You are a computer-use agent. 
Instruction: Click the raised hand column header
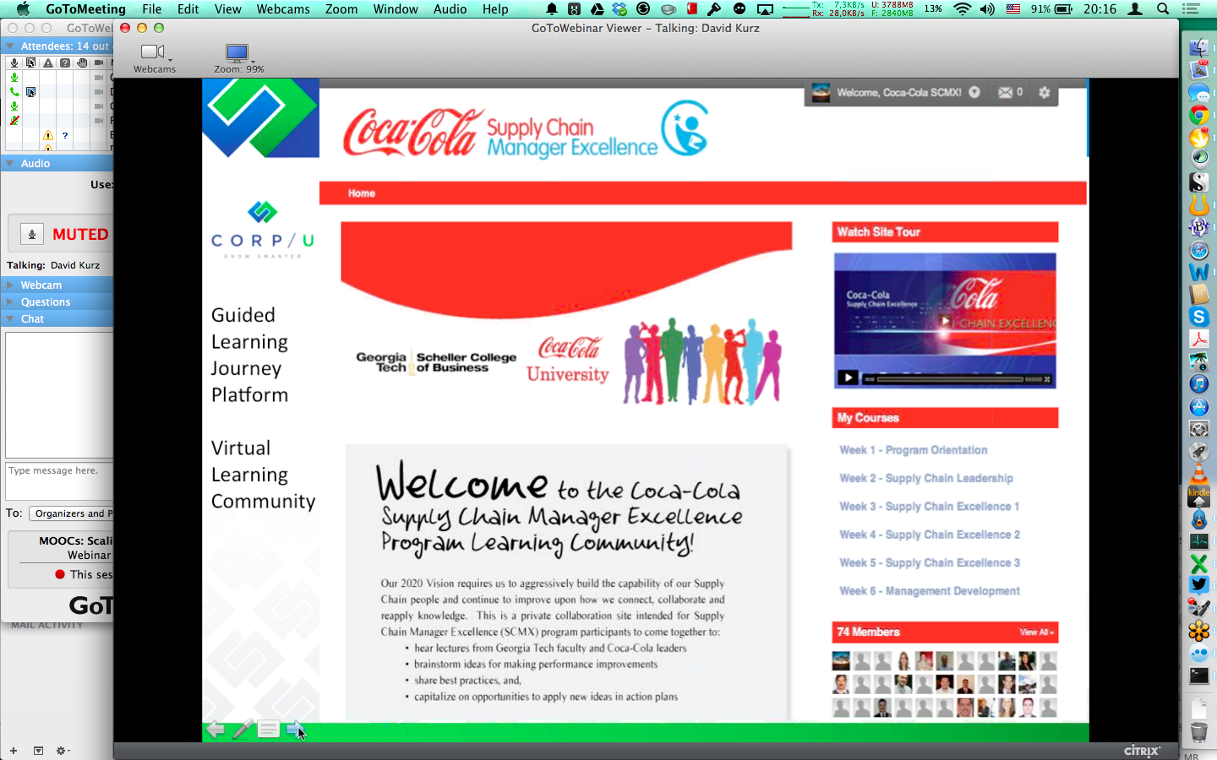click(82, 62)
